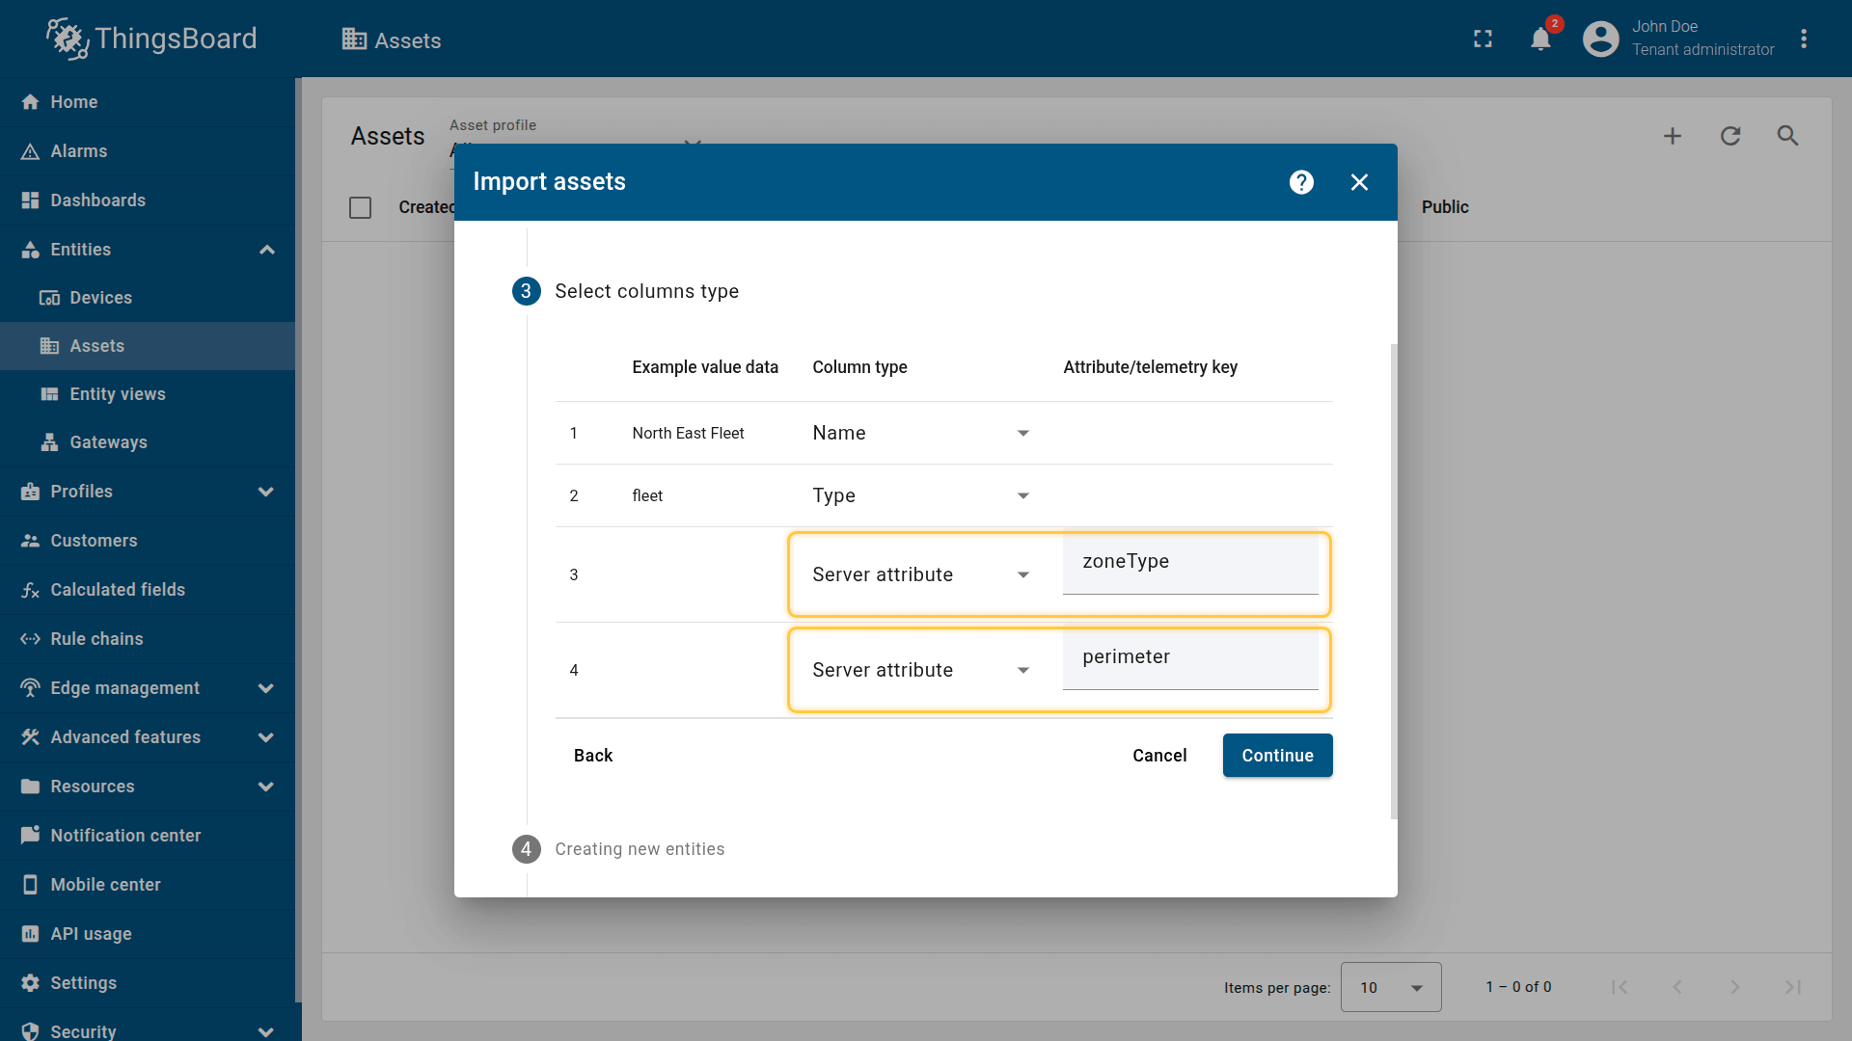Viewport: 1852px width, 1041px height.
Task: Open the assets search icon
Action: click(x=1787, y=136)
